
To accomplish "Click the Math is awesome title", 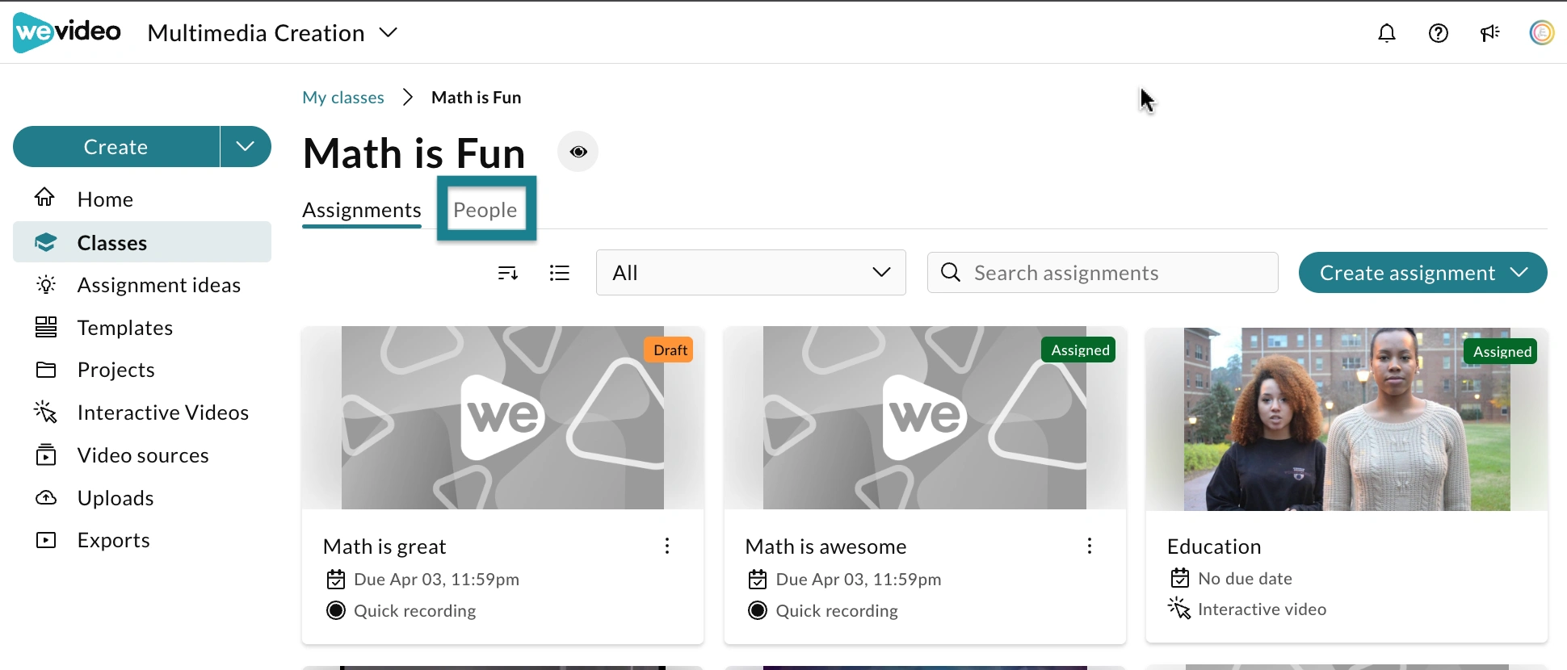I will tap(826, 546).
